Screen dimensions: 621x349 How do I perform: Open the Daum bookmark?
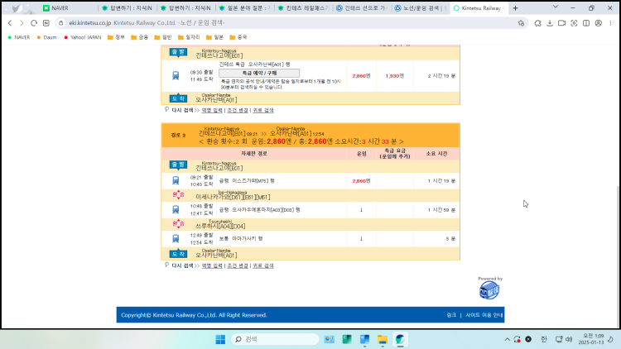point(47,37)
